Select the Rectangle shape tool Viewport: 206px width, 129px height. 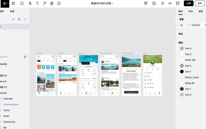click(22, 3)
